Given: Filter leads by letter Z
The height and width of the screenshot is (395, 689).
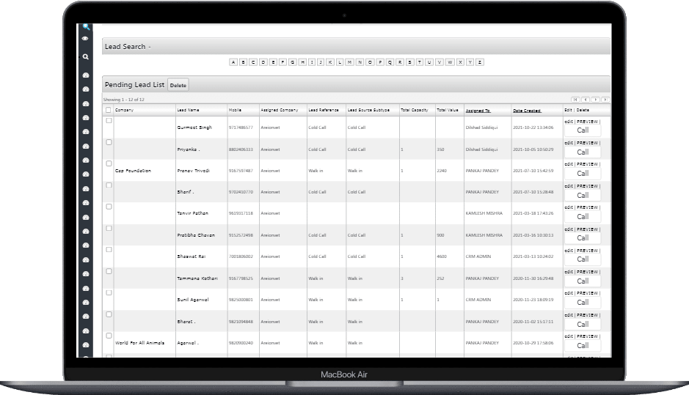Looking at the screenshot, I should tap(480, 62).
